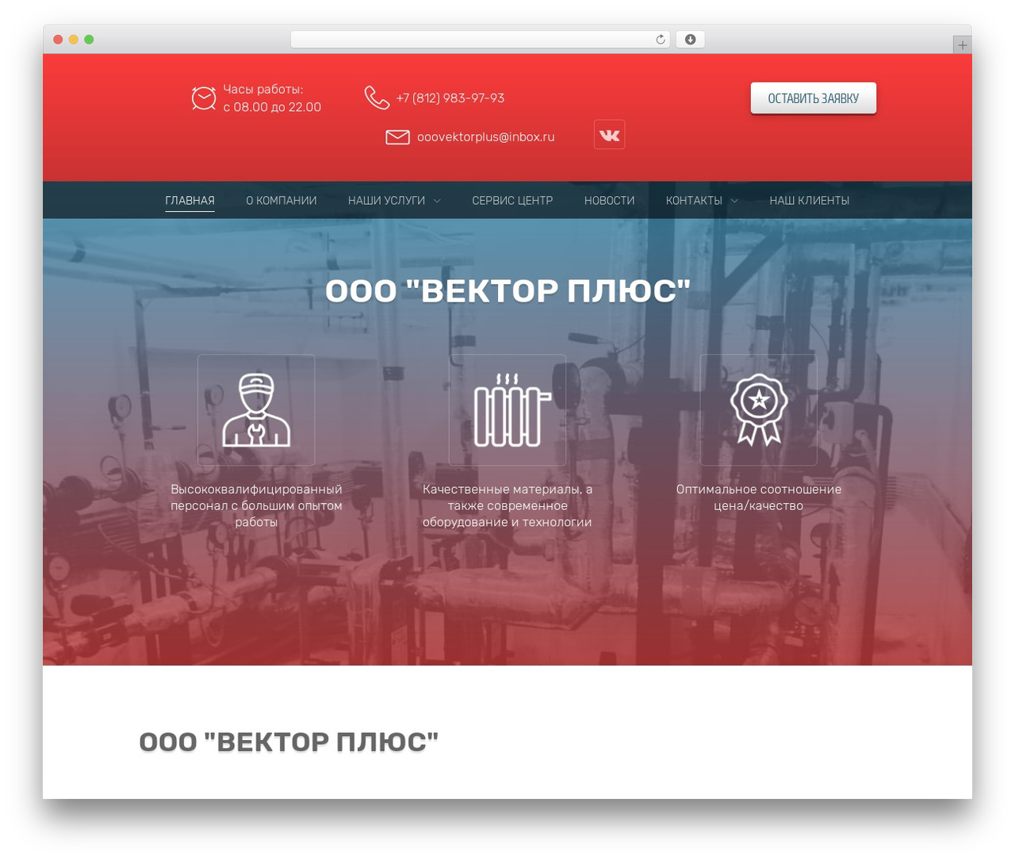The image size is (1015, 860).
Task: Open the О КОМПАНИИ page
Action: pos(282,201)
